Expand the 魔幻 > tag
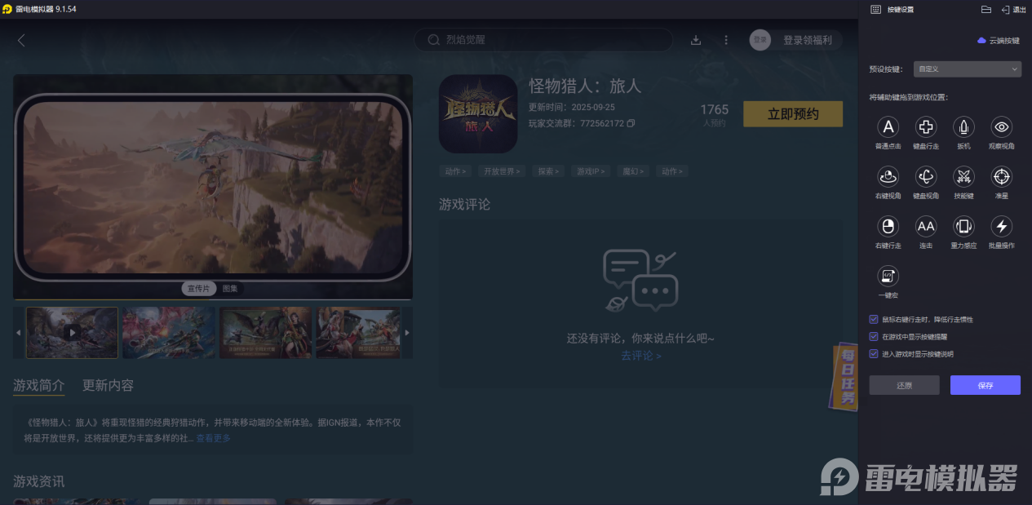 pos(634,171)
